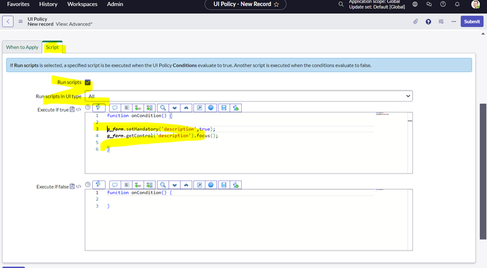487x268 pixels.
Task: Replace icon in Execute if true toolbar
Action: click(138, 108)
